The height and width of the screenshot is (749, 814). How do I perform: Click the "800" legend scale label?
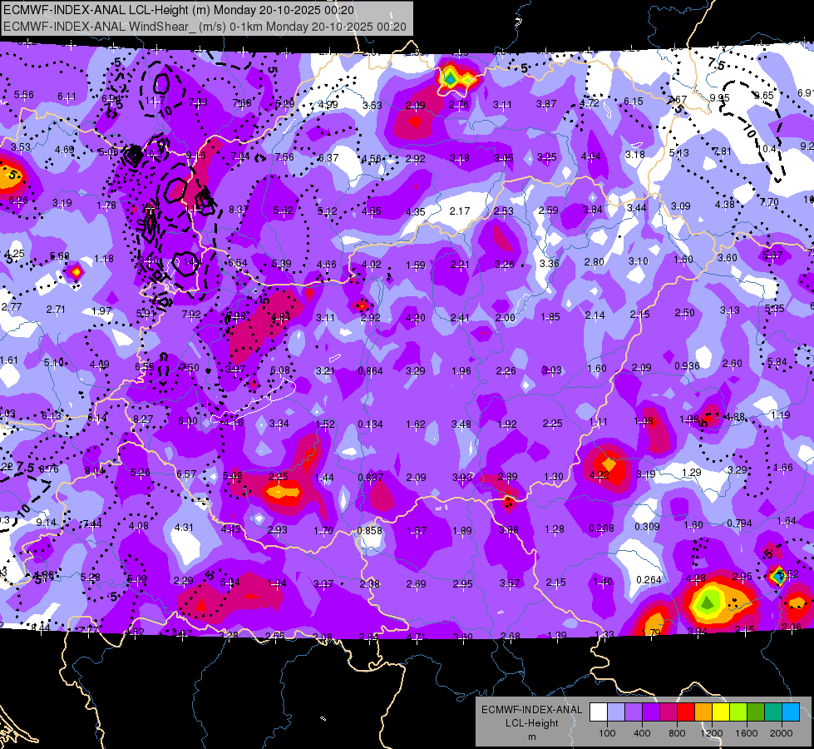tap(677, 733)
